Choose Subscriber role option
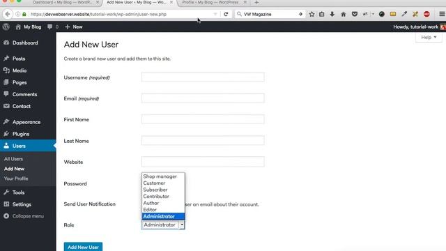The height and width of the screenshot is (251, 446). pyautogui.click(x=163, y=190)
